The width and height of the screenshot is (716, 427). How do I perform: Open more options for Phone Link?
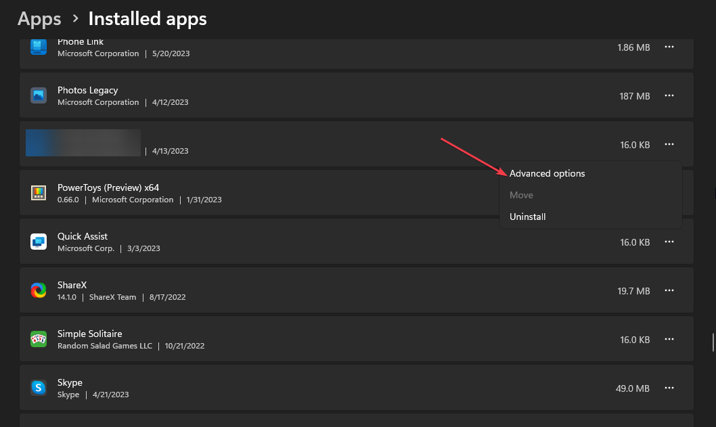(669, 47)
